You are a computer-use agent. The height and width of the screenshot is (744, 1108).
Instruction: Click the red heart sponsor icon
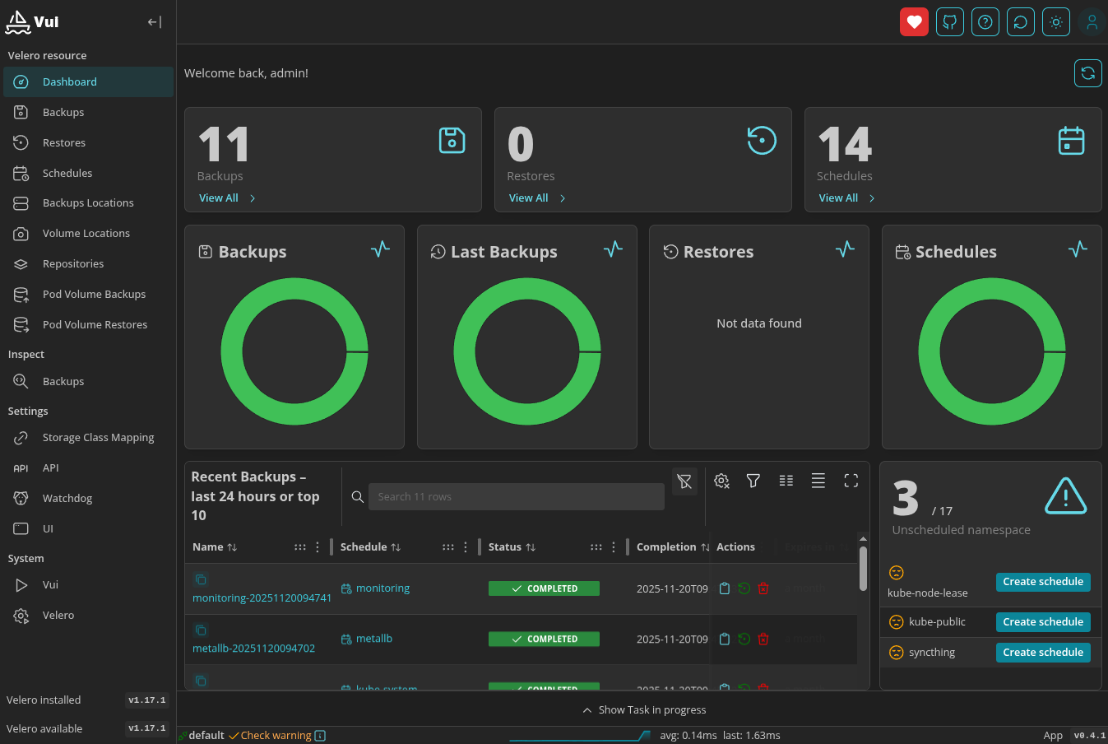pyautogui.click(x=914, y=22)
